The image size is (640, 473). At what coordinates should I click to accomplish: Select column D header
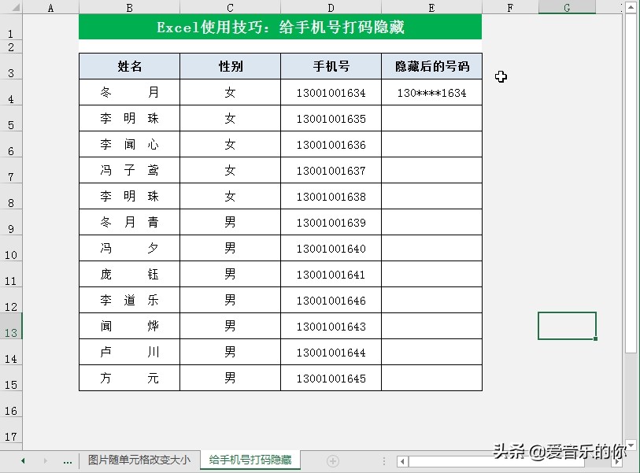coord(331,7)
